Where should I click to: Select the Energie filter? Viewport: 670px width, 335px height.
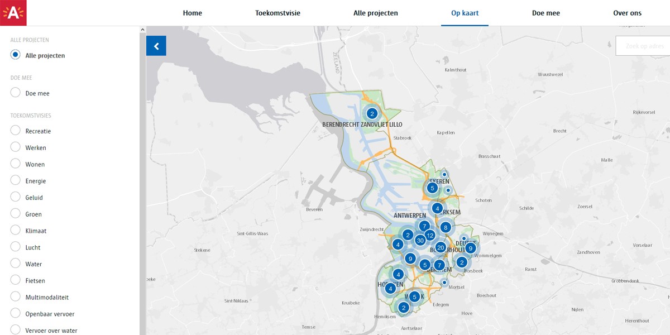pos(16,181)
